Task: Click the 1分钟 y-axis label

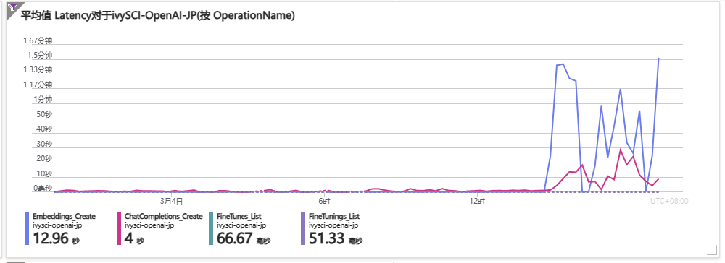Action: 43,100
